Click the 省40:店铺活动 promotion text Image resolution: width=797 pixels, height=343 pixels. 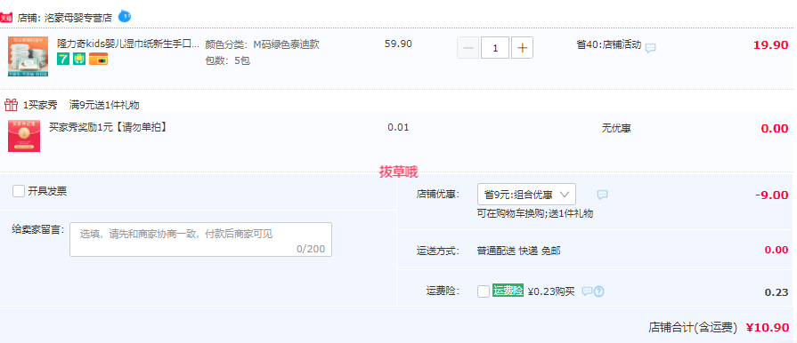609,44
